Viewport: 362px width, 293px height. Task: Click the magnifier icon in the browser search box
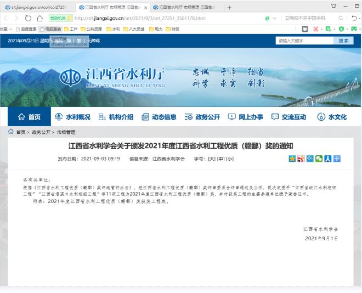pyautogui.click(x=341, y=18)
